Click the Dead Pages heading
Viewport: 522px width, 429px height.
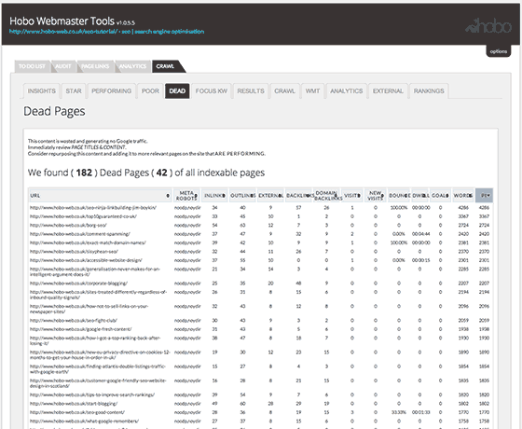(54, 112)
